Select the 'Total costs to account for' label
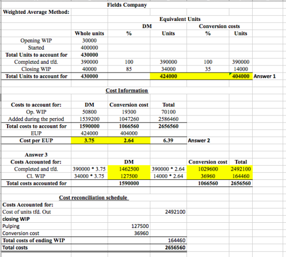The image size is (286, 257). pyautogui.click(x=36, y=126)
